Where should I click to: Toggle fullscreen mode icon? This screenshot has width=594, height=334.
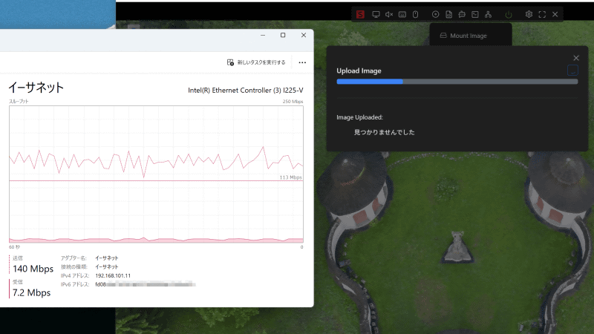coord(542,14)
